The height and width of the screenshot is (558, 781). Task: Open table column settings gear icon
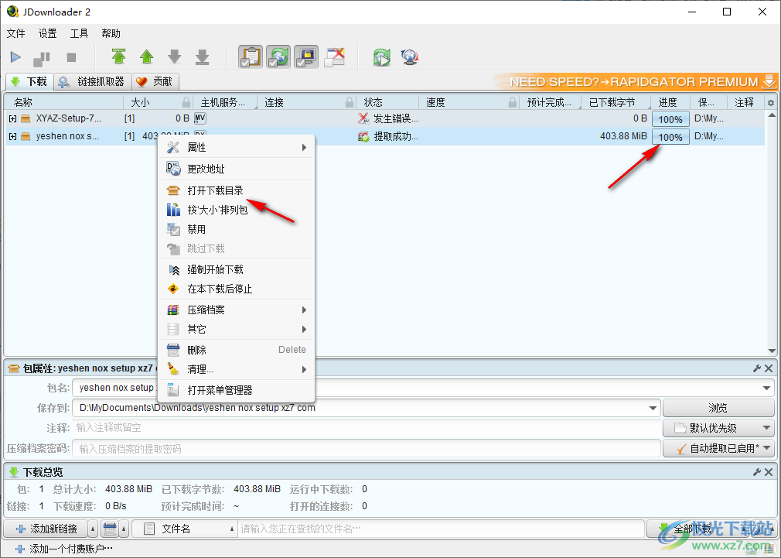pyautogui.click(x=770, y=103)
